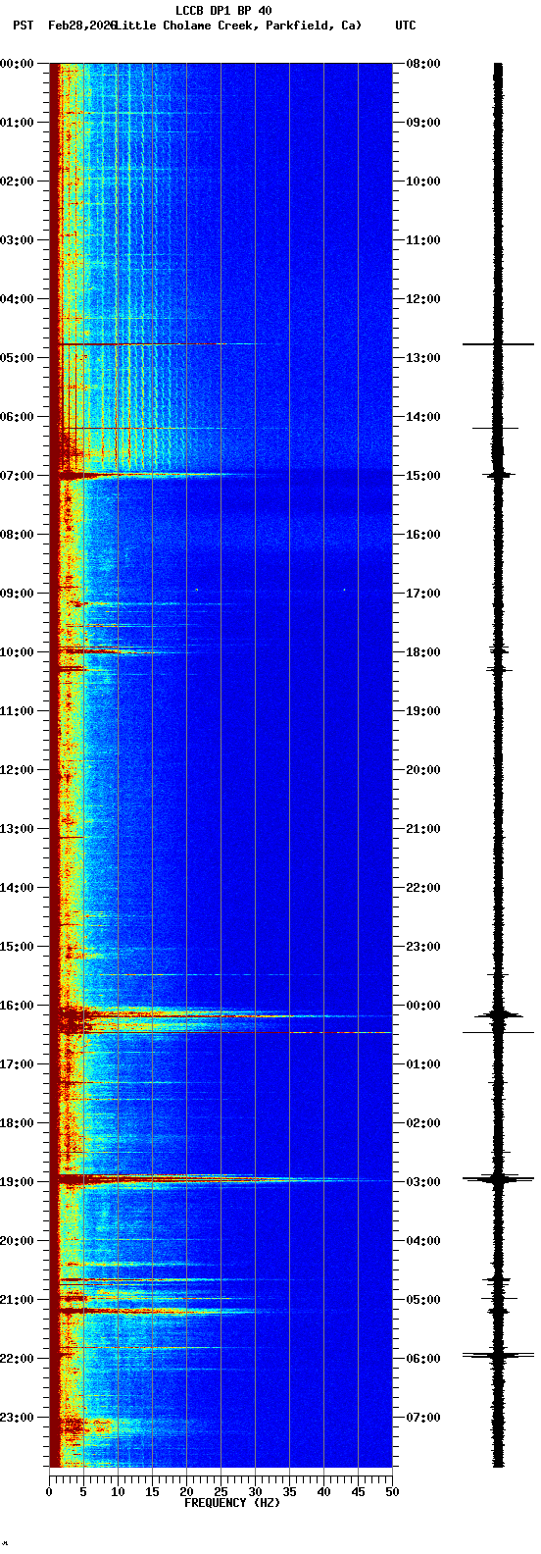The height and width of the screenshot is (1554, 541).
Task: Select the PST axis label 04:00
Action: point(16,299)
